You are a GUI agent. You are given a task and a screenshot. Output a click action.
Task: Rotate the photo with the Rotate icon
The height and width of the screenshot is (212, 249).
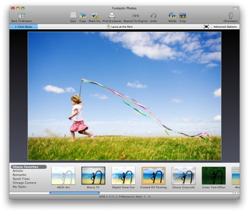(172, 15)
